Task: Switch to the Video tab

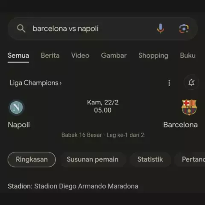Action: pos(80,56)
